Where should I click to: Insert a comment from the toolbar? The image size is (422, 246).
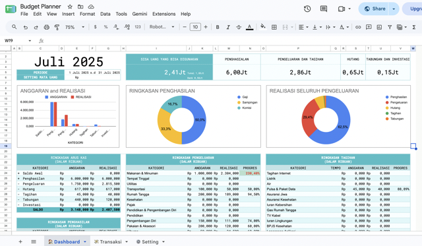(x=369, y=27)
